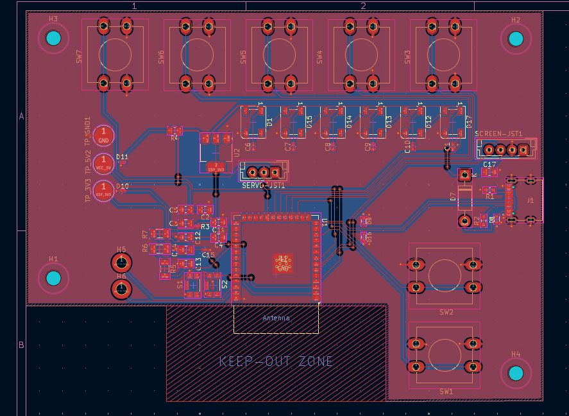Select U2's large ESP_3V3 tab pad
The width and height of the screenshot is (569, 416).
pos(216,168)
